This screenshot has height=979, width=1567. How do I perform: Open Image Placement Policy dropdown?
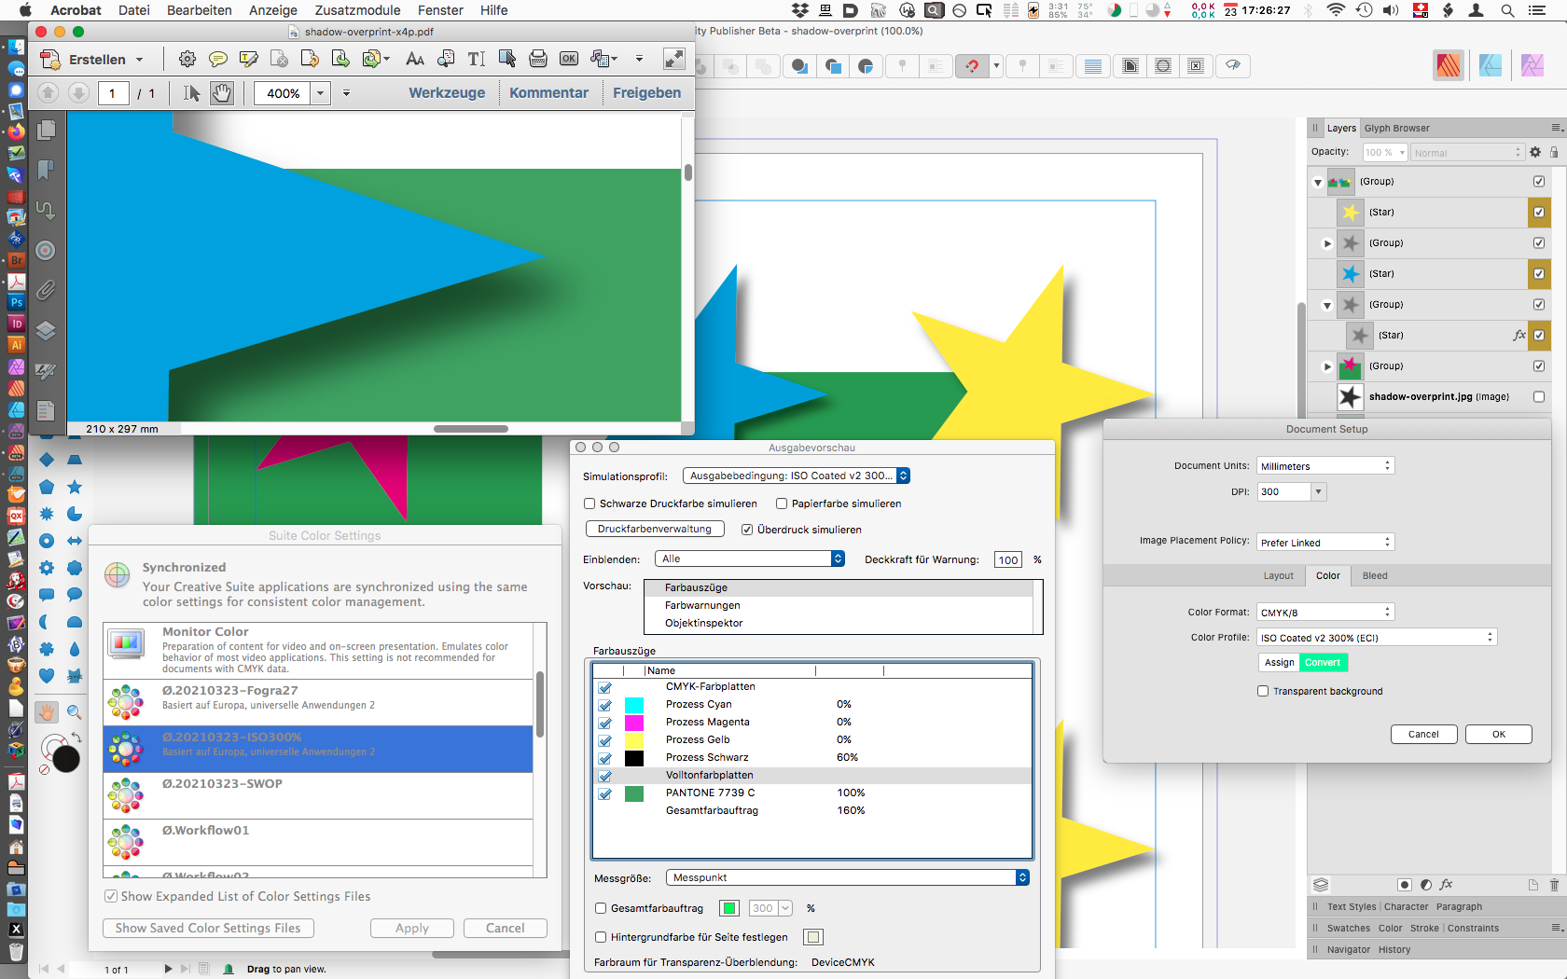click(1325, 542)
